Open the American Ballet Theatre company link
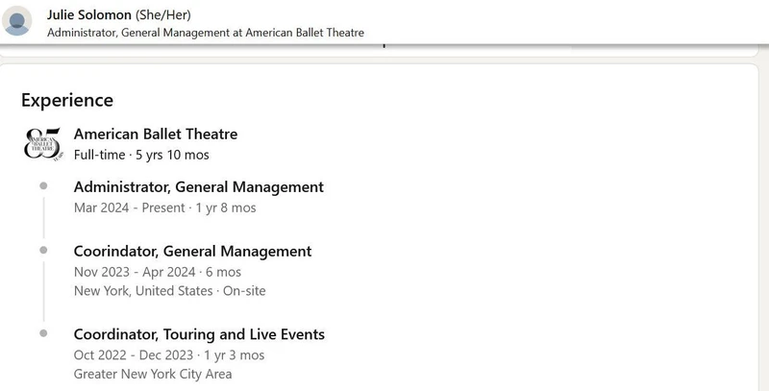Image resolution: width=769 pixels, height=391 pixels. click(155, 134)
